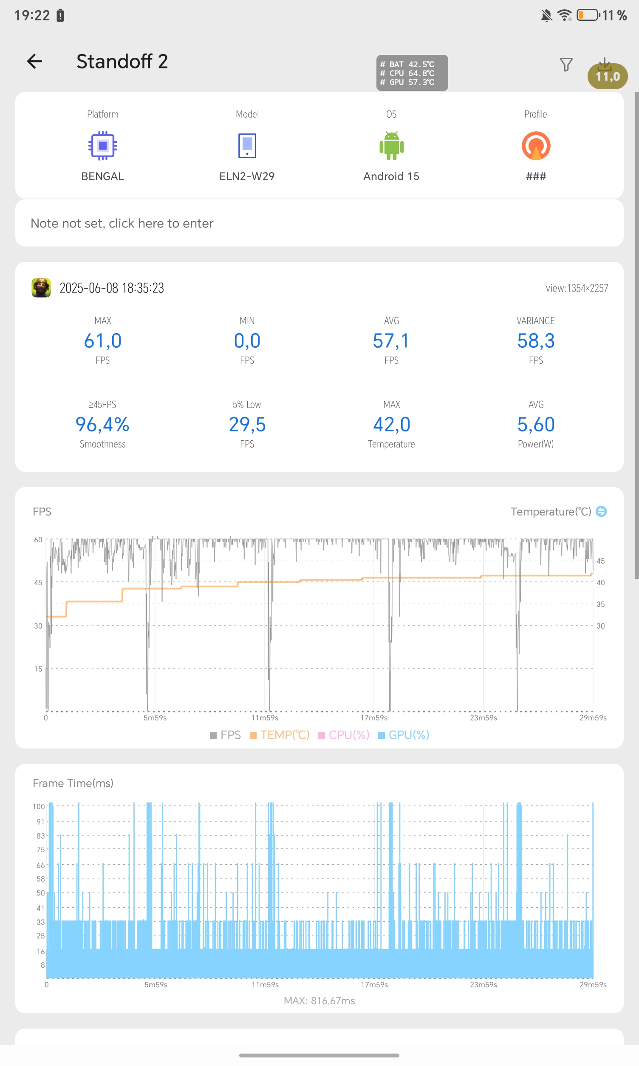Tap the 19:22 clock in status bar
This screenshot has width=639, height=1066.
[32, 15]
